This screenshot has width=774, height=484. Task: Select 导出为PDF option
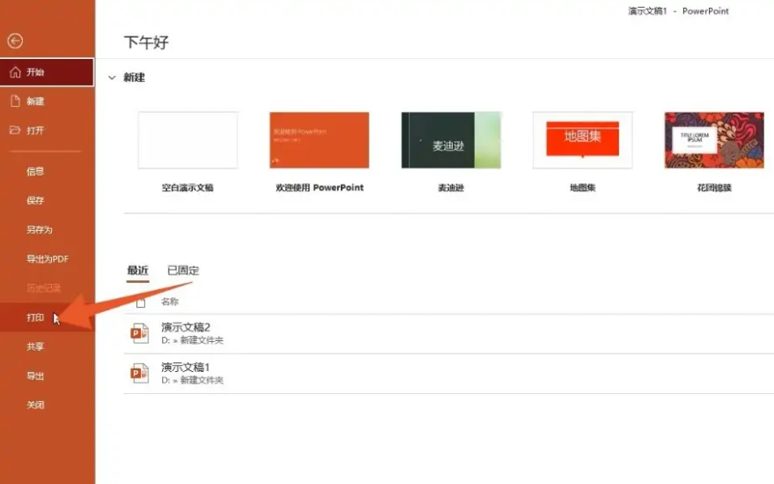point(47,258)
